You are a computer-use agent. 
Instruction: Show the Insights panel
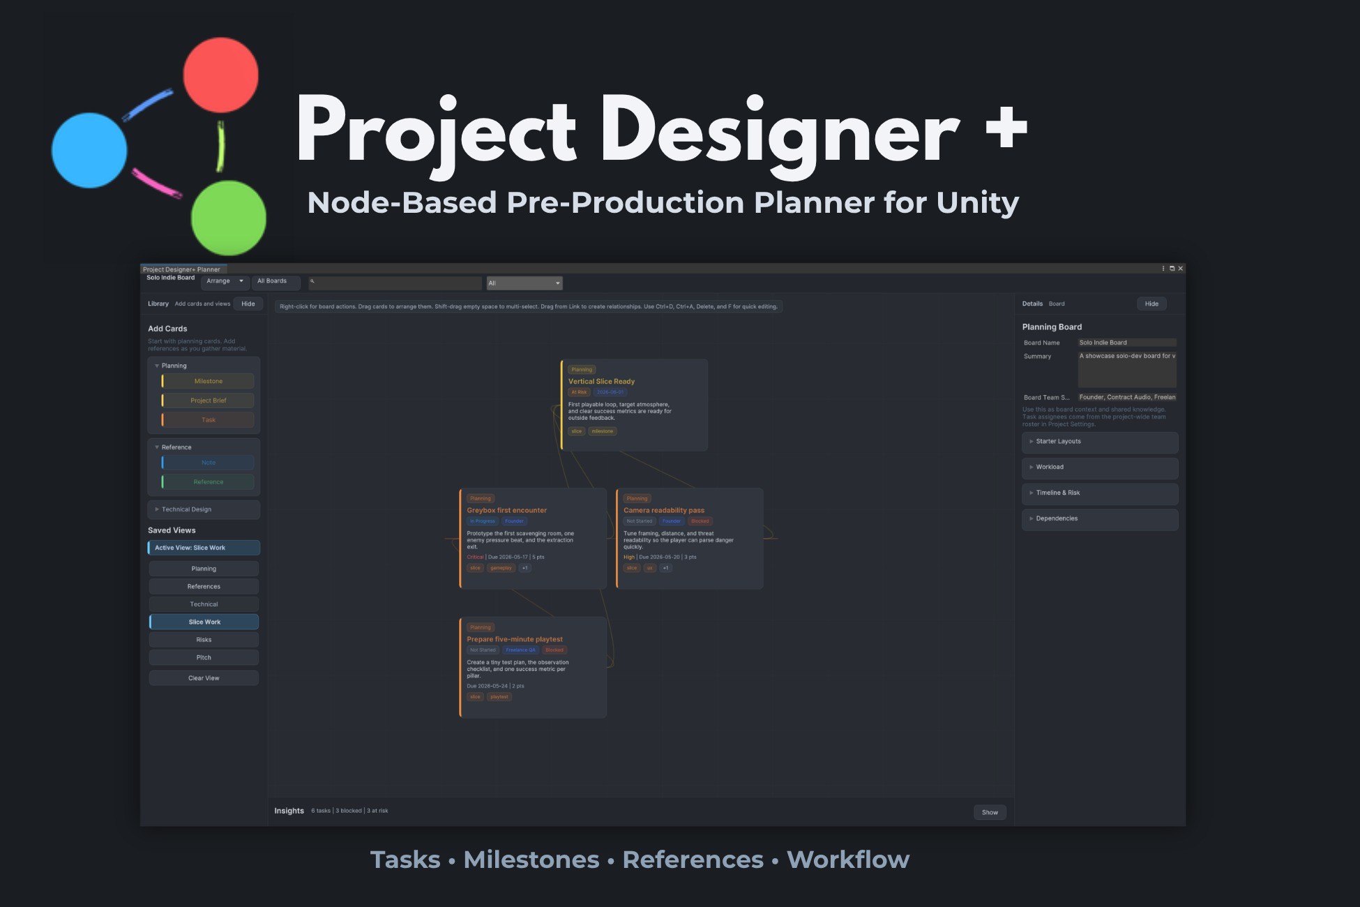(990, 812)
